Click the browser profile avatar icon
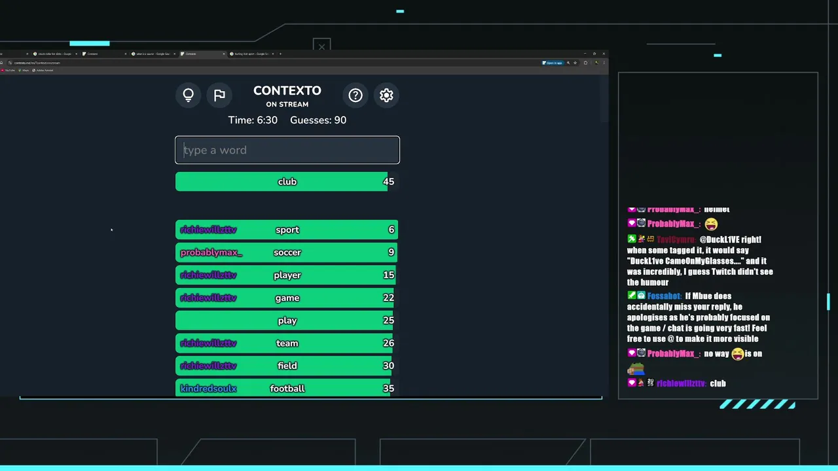Screen dimensions: 838x471 (x=596, y=63)
